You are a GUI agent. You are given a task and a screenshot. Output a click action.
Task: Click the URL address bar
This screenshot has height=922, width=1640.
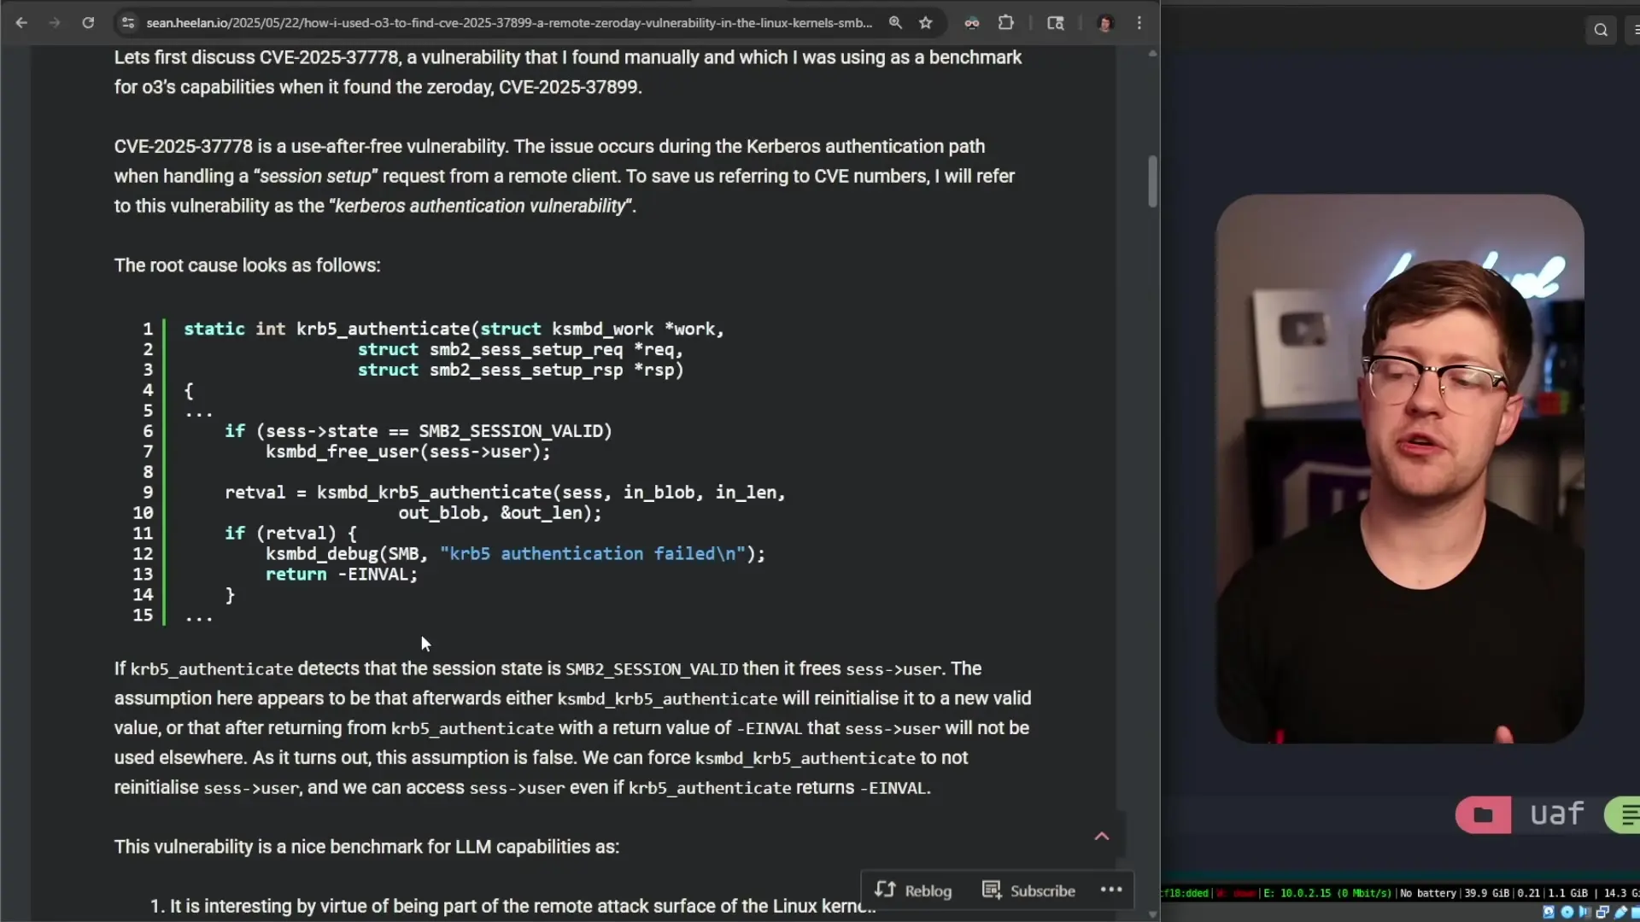click(x=508, y=23)
